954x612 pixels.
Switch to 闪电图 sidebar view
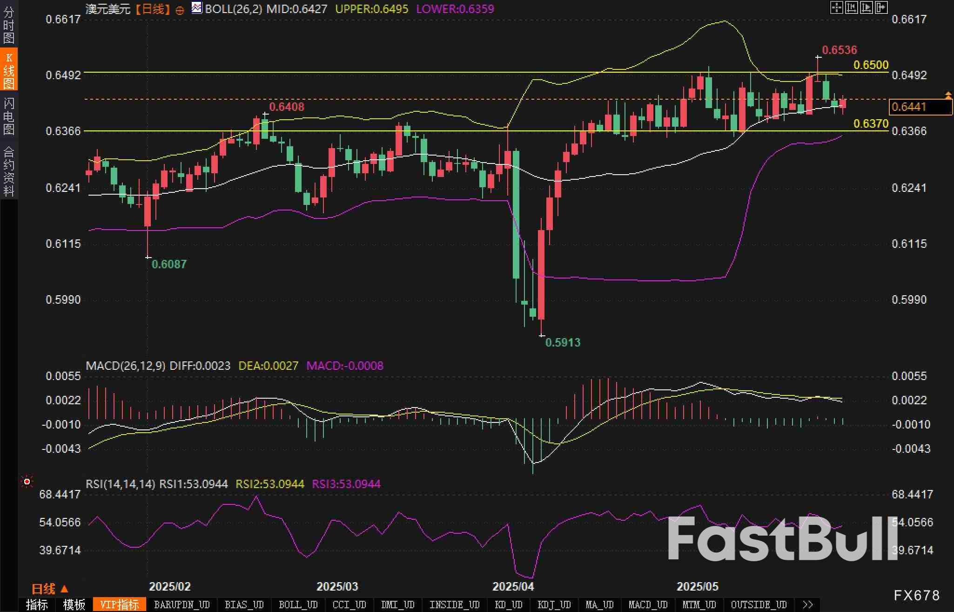click(x=8, y=116)
